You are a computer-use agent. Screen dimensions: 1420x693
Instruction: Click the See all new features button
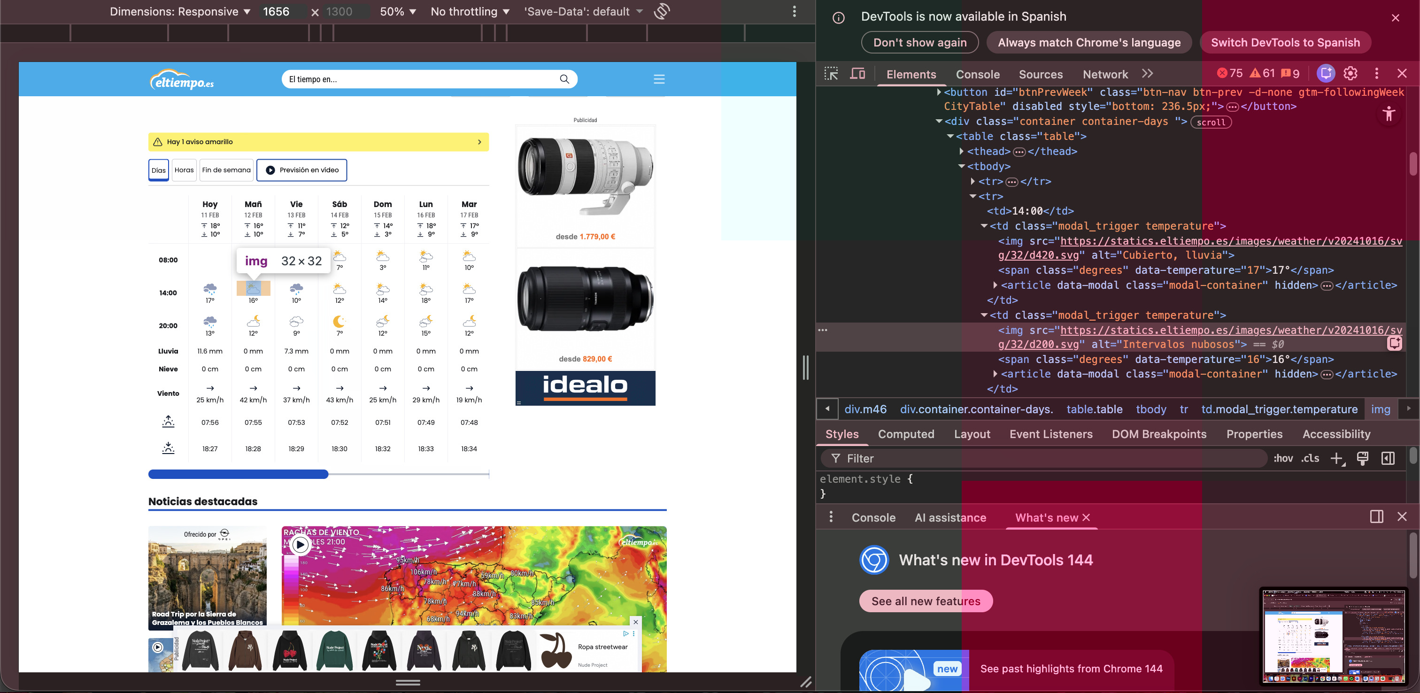point(926,601)
